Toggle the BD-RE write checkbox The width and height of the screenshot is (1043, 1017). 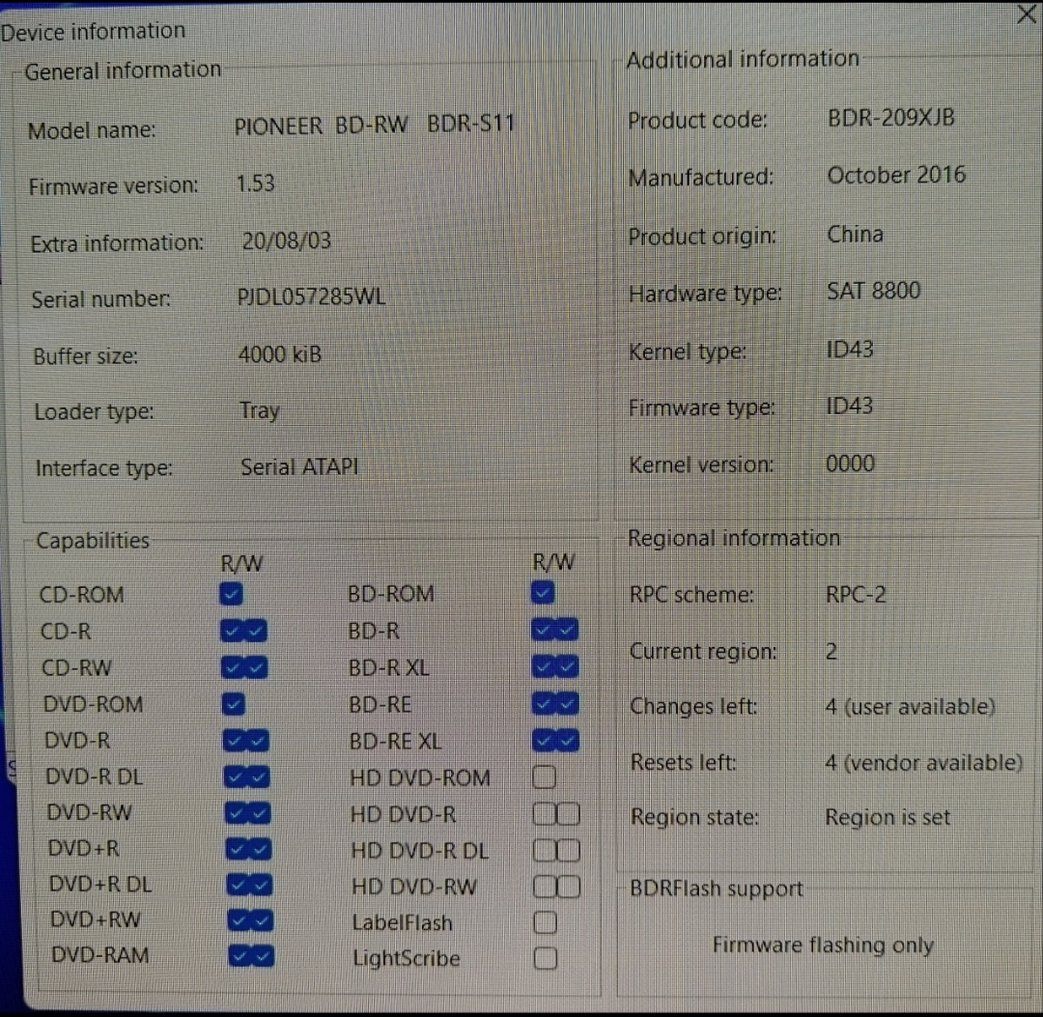click(568, 703)
